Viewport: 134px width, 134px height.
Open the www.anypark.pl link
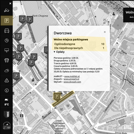coord(71,79)
